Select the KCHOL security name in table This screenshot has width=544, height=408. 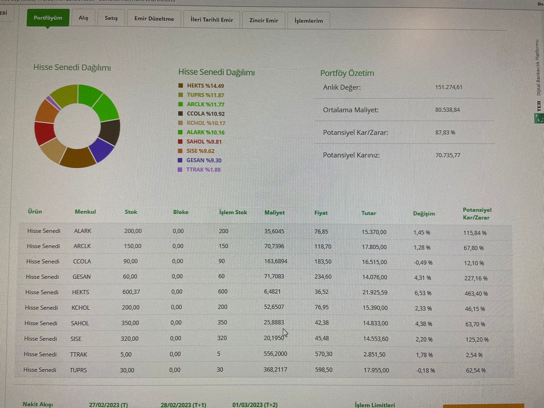pyautogui.click(x=81, y=307)
